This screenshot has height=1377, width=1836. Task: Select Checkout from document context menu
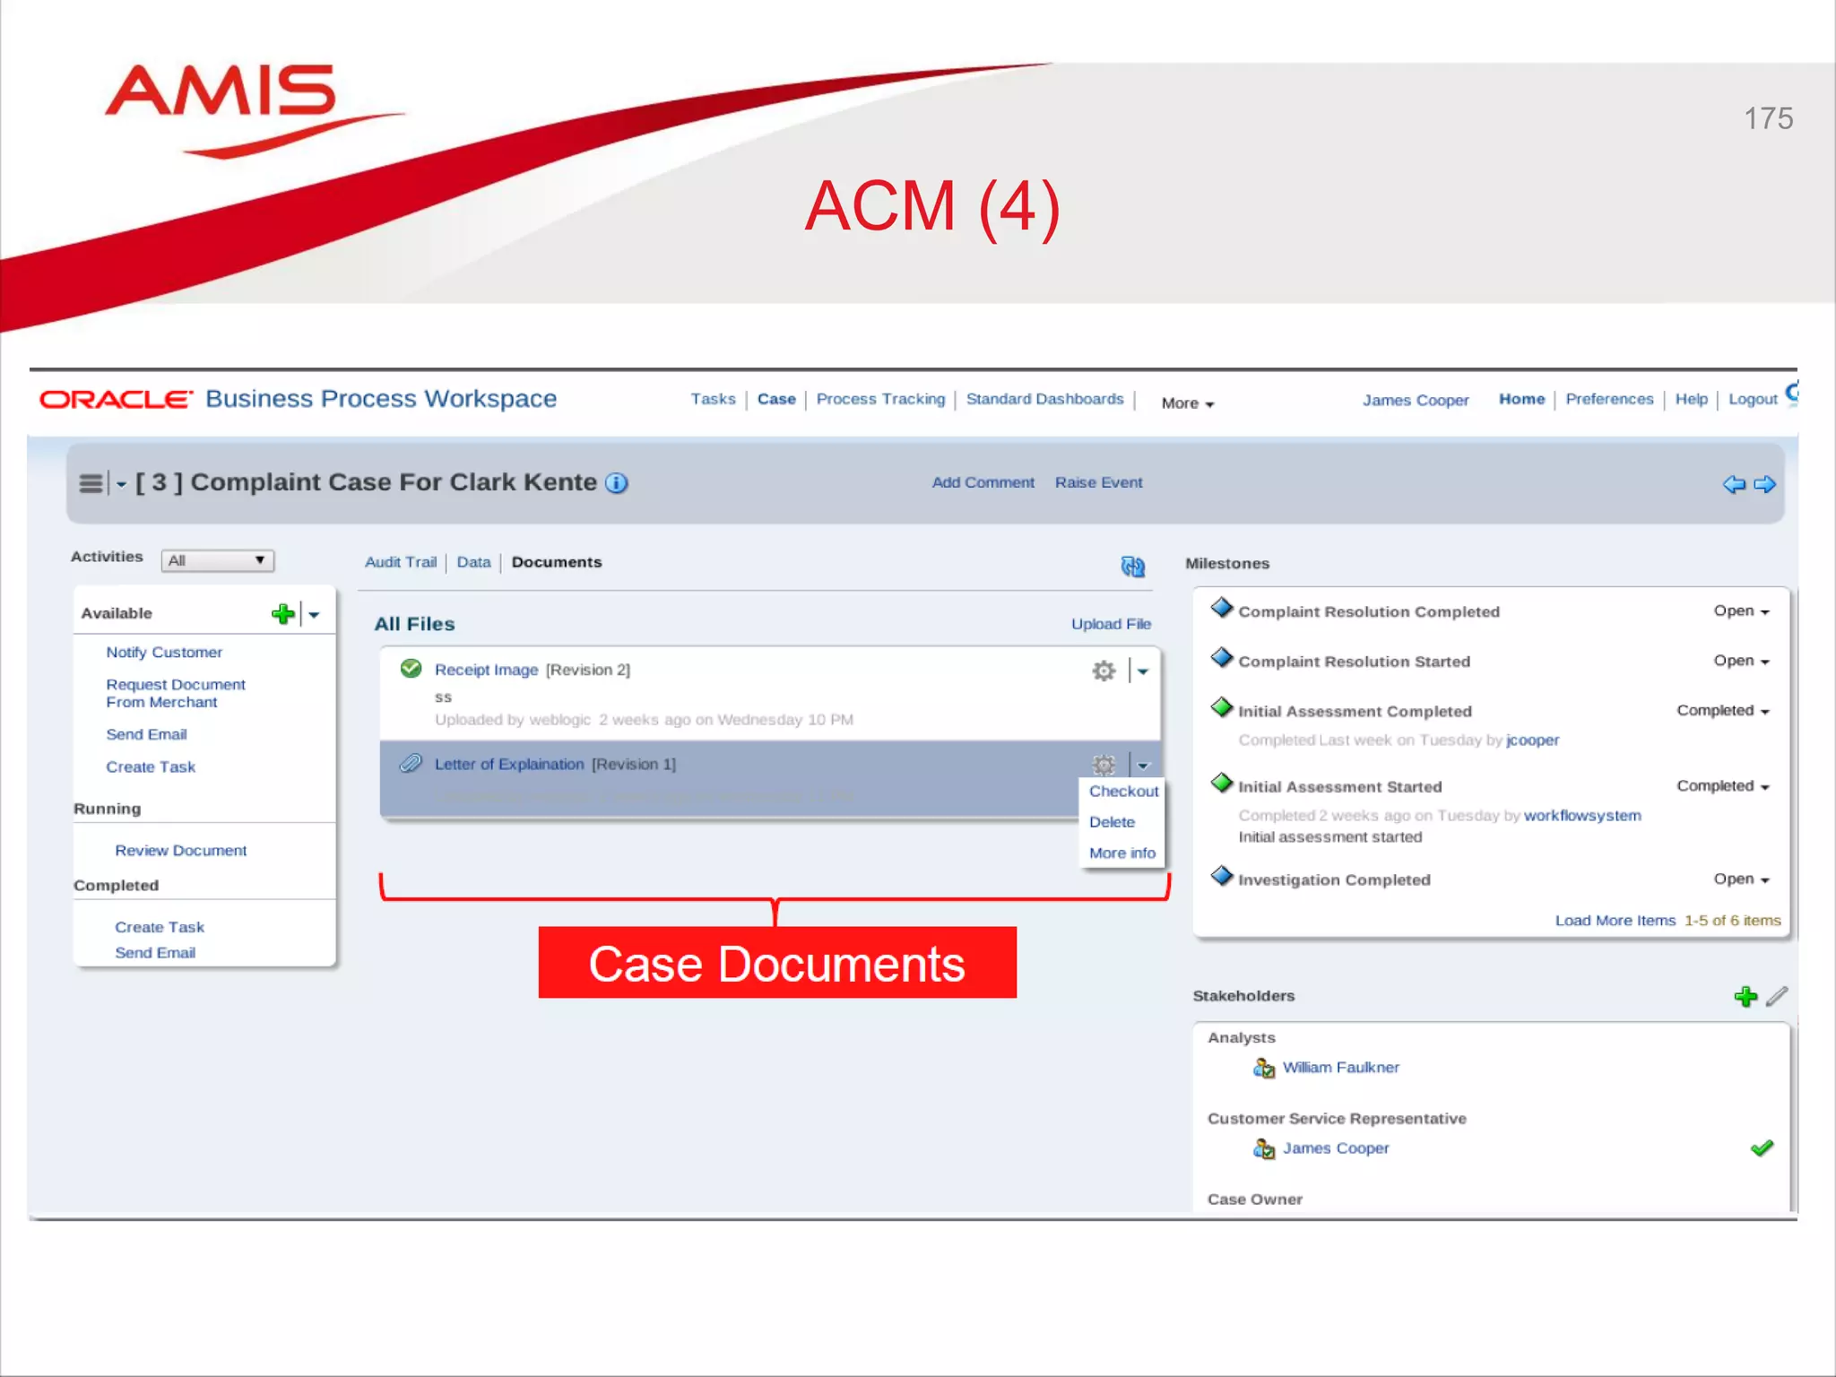coord(1123,791)
